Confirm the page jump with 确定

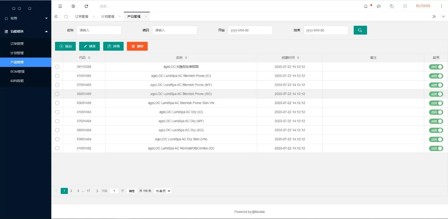pyautogui.click(x=132, y=191)
